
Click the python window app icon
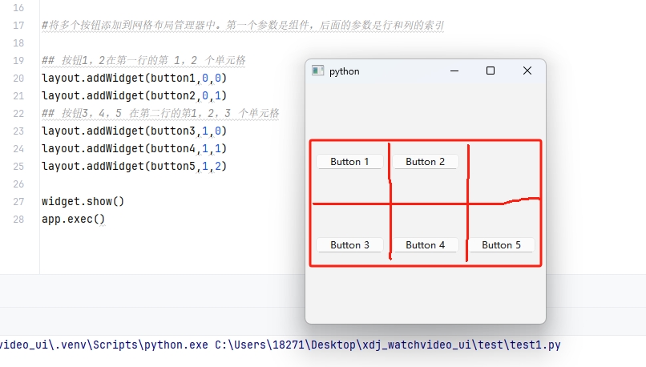pos(317,71)
